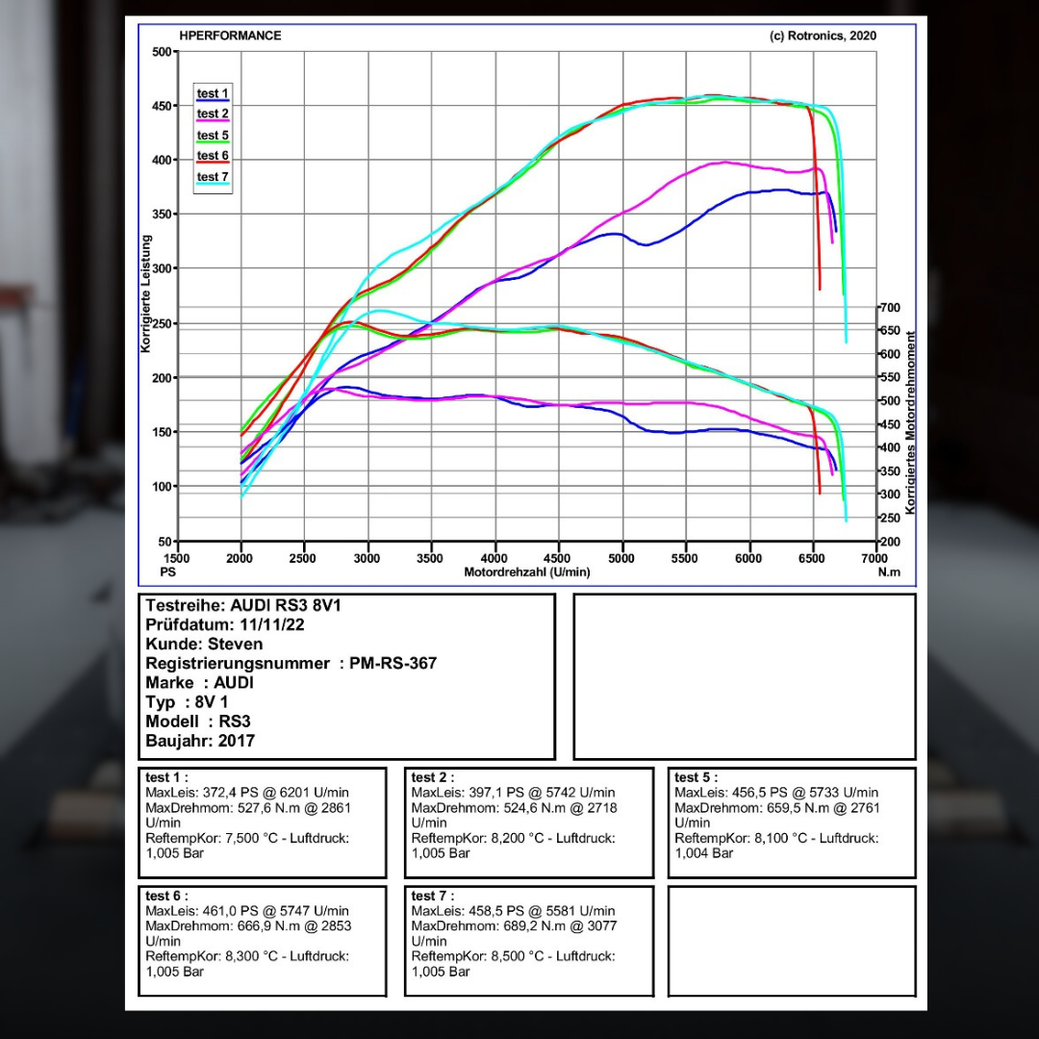Viewport: 1039px width, 1039px height.
Task: Click the test 5 green legend entry
Action: pos(213,136)
